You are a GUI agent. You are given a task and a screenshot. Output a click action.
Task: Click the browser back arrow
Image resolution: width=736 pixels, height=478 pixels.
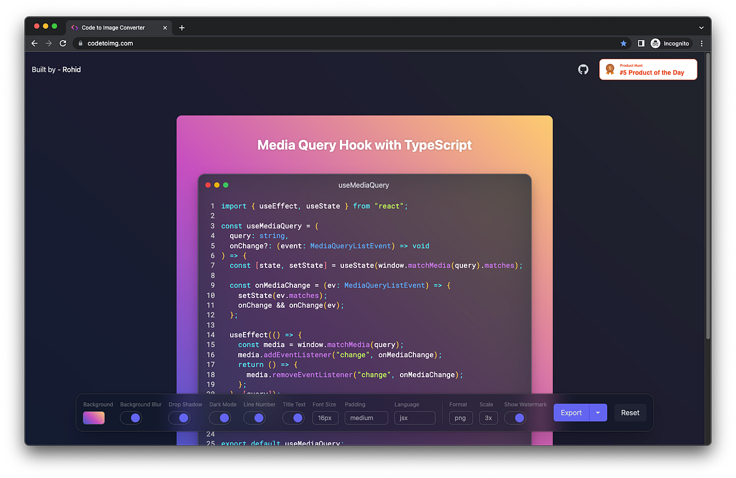pyautogui.click(x=34, y=43)
